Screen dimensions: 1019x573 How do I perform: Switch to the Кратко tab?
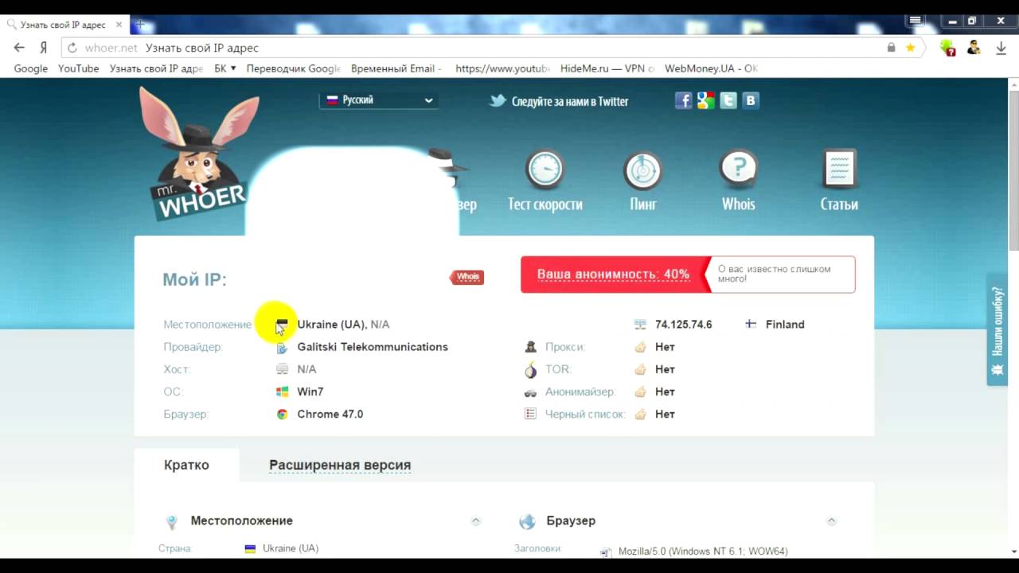[186, 465]
